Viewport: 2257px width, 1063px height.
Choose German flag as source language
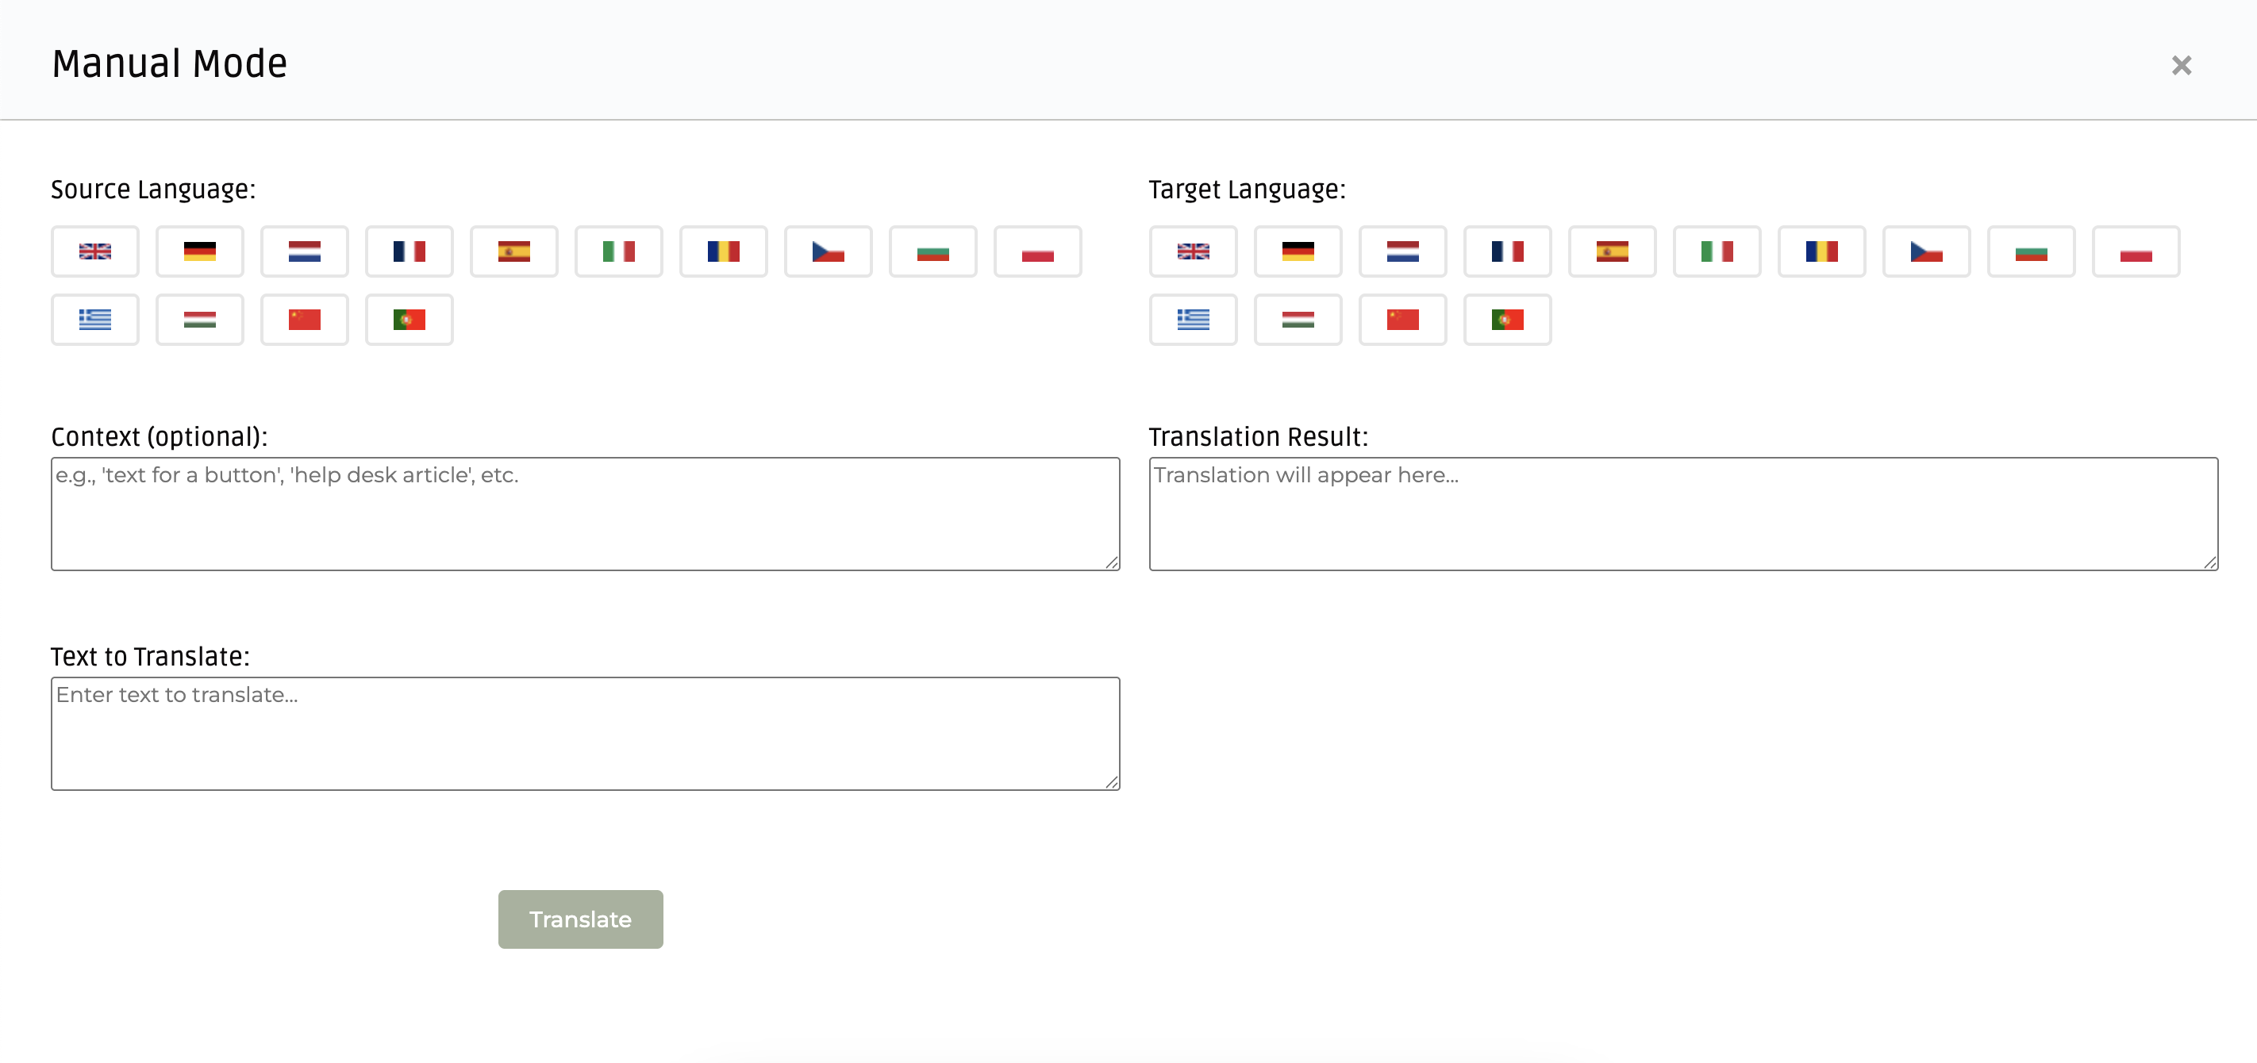[199, 251]
